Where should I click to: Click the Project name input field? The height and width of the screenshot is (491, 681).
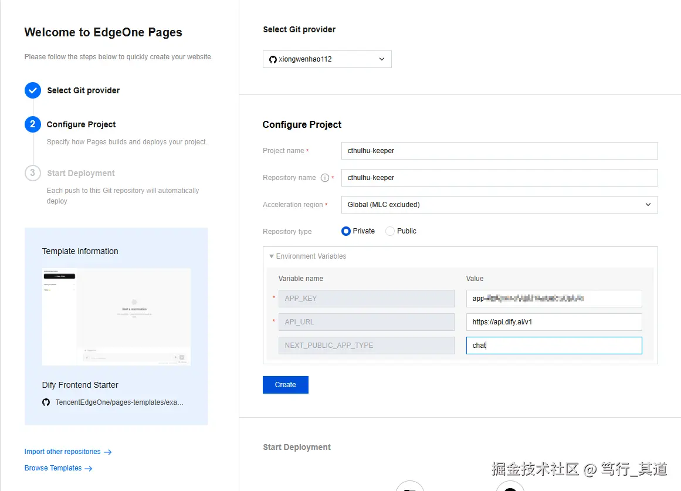tap(499, 151)
